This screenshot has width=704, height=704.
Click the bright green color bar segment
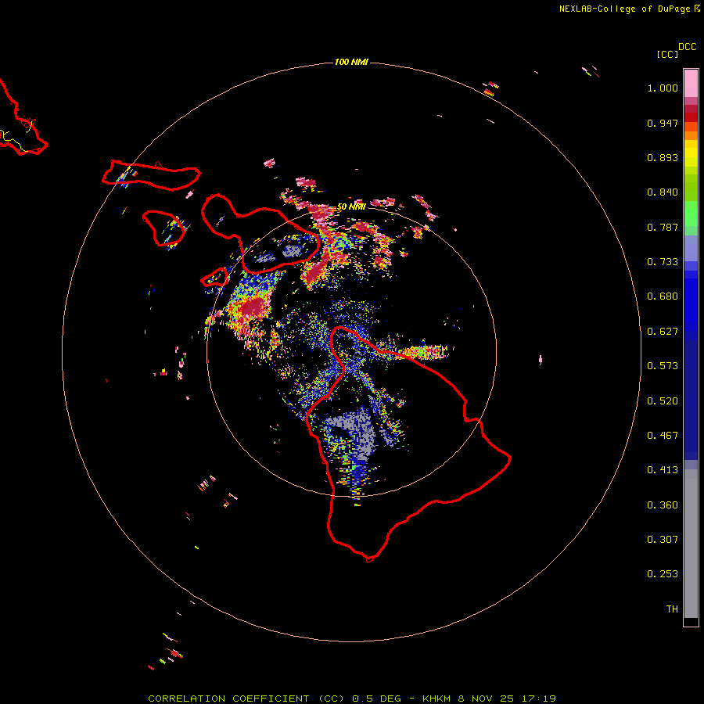[x=691, y=214]
